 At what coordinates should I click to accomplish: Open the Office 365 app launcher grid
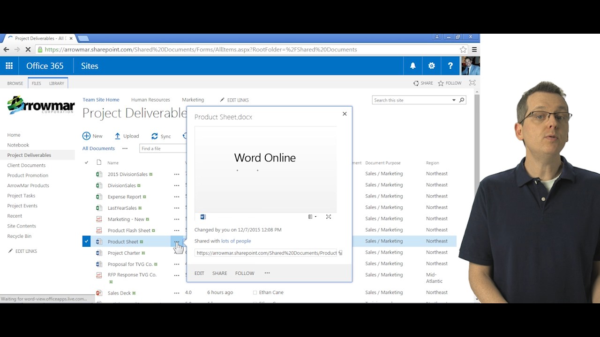pyautogui.click(x=9, y=66)
